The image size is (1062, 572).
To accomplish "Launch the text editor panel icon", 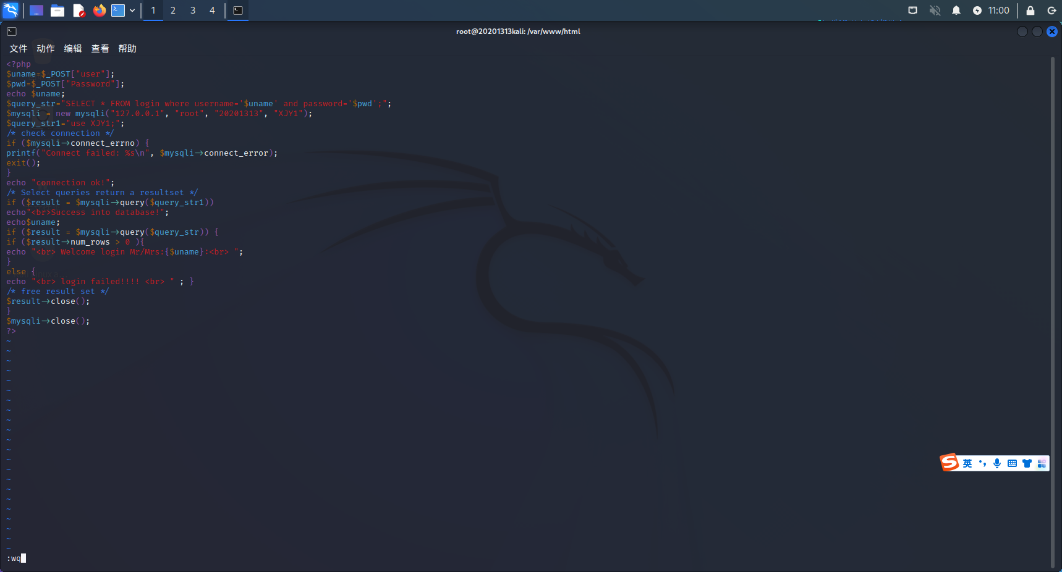I will pos(79,11).
